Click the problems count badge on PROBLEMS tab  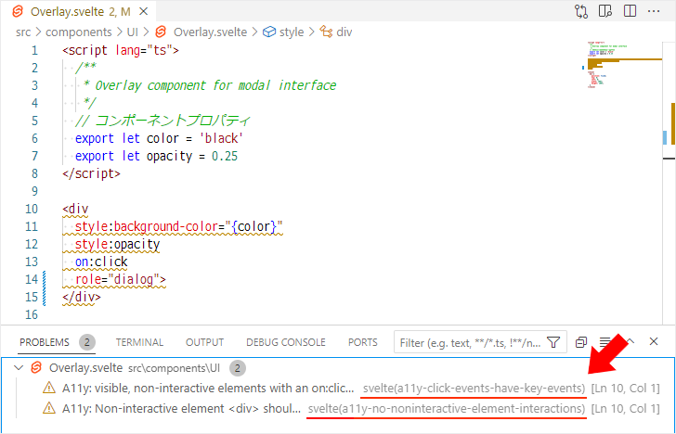tap(87, 342)
